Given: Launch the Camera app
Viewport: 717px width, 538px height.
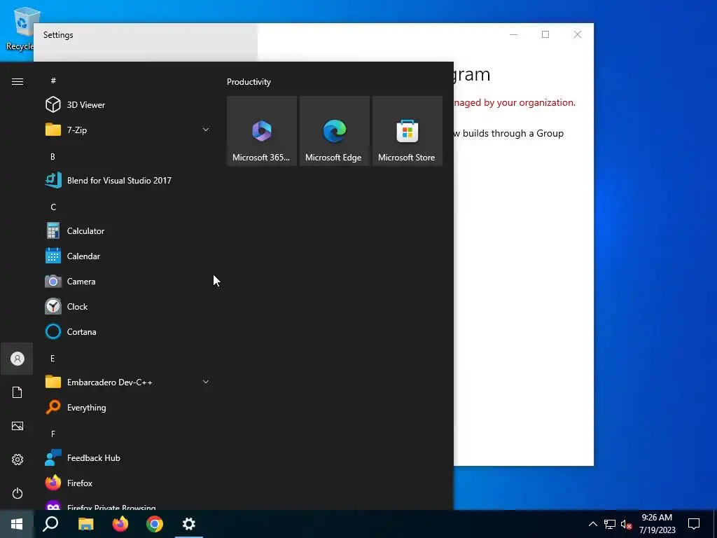Looking at the screenshot, I should pyautogui.click(x=128, y=282).
